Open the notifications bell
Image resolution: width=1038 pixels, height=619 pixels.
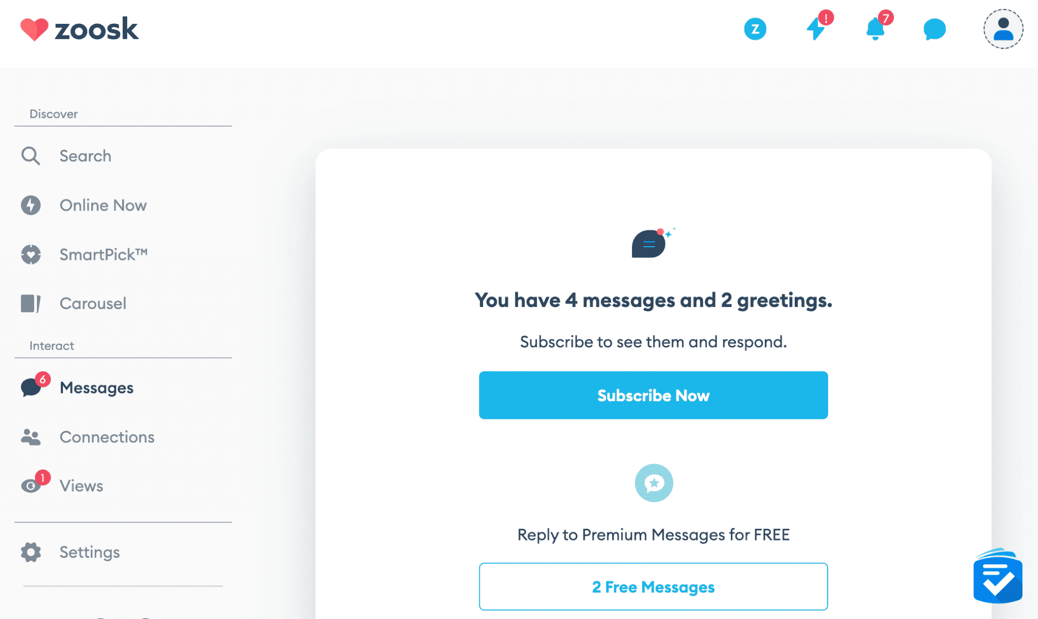(875, 29)
